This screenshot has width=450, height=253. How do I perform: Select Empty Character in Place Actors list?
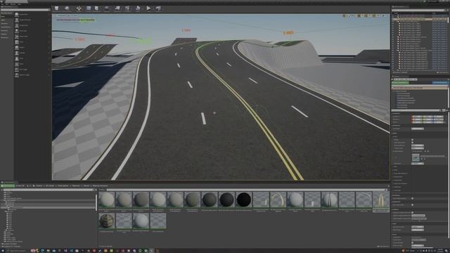coord(32,20)
